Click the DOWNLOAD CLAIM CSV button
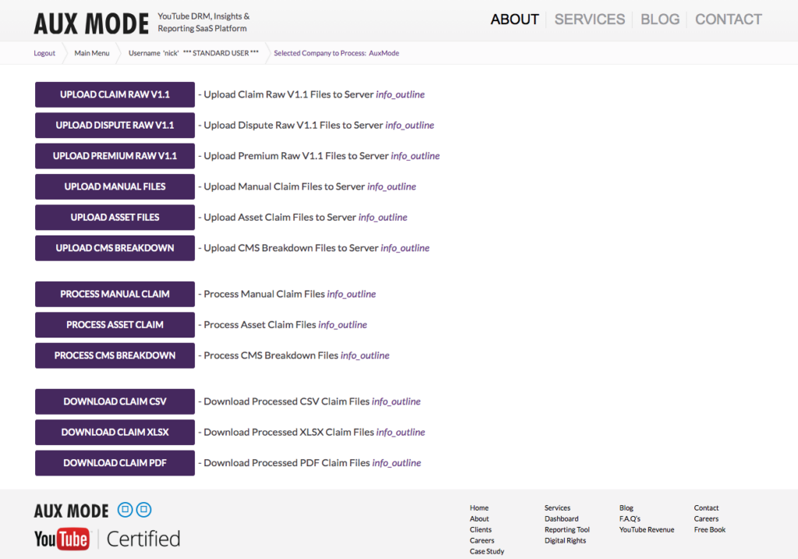Viewport: 798px width, 559px height. [115, 402]
